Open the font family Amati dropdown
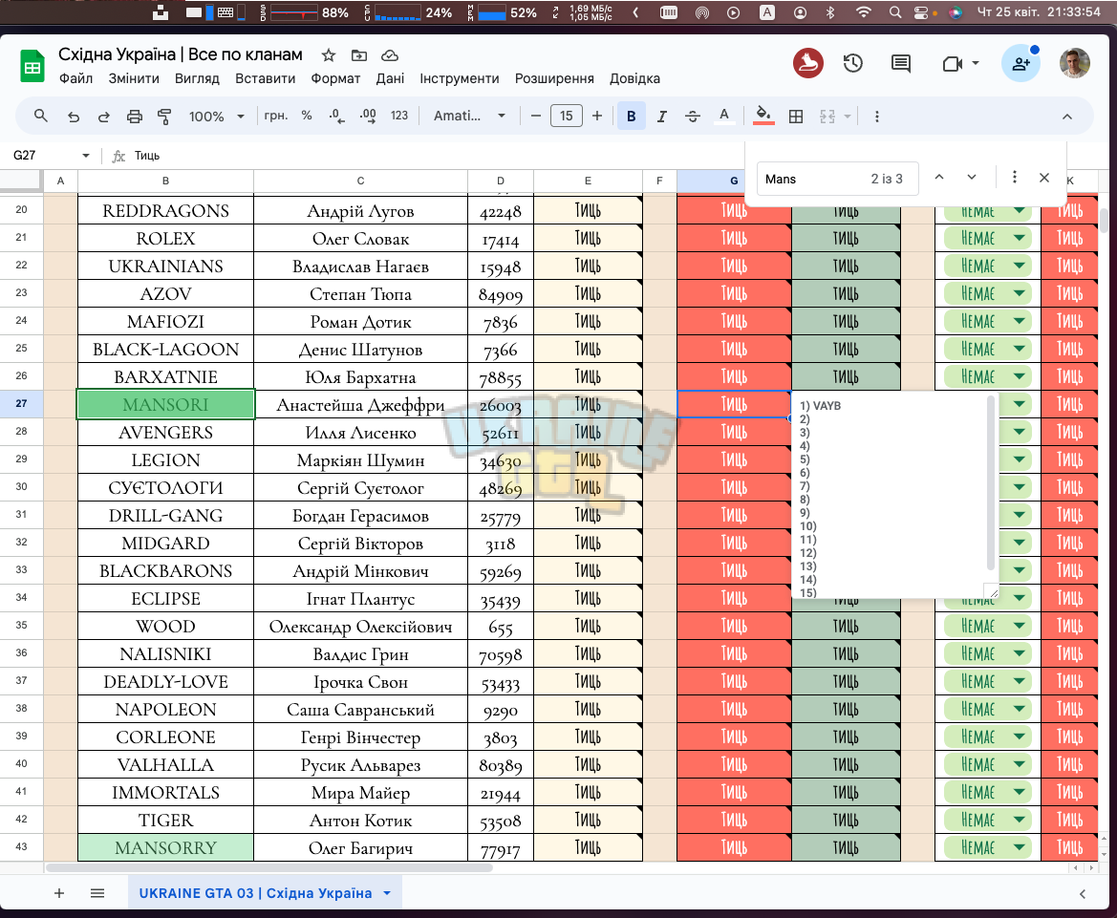 point(469,117)
